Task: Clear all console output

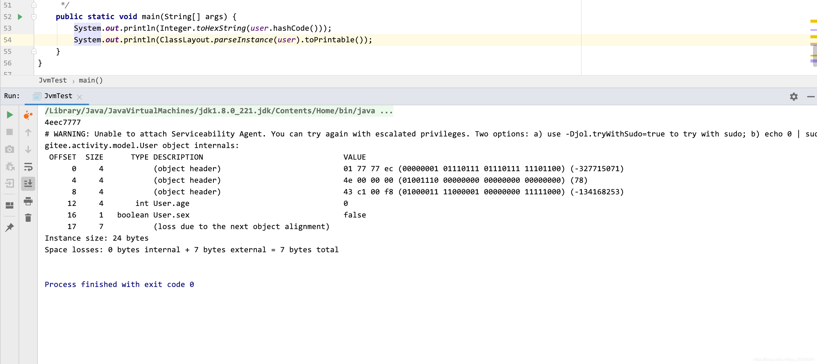Action: 28,218
